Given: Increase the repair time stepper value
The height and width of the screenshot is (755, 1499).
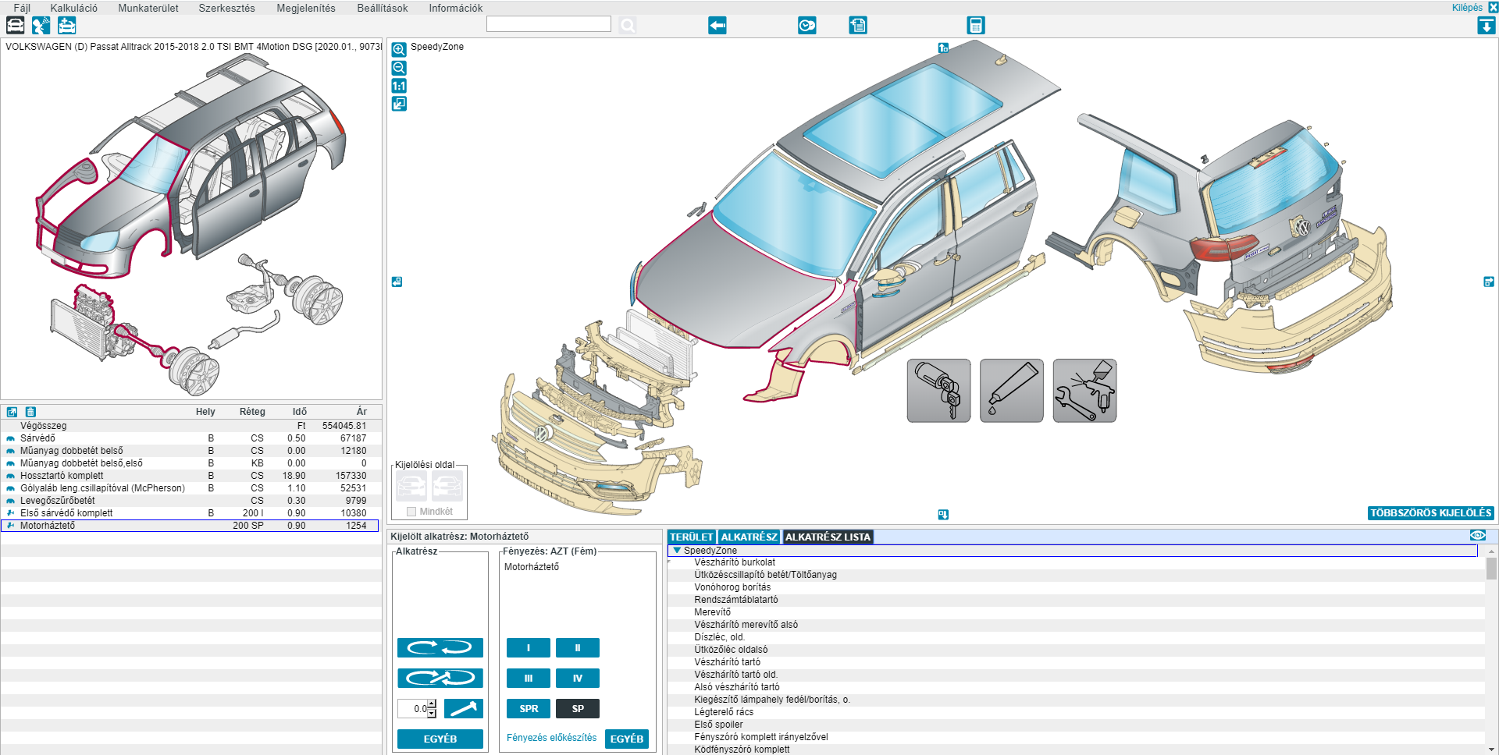Looking at the screenshot, I should [432, 704].
